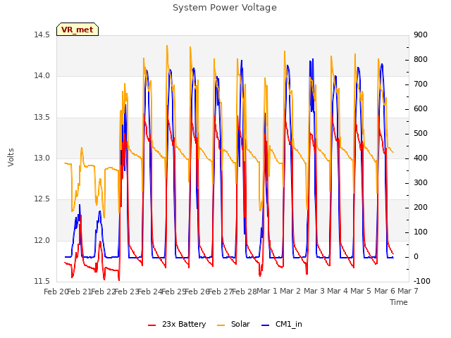
Task: Click the Time x-axis label
Action: (399, 302)
